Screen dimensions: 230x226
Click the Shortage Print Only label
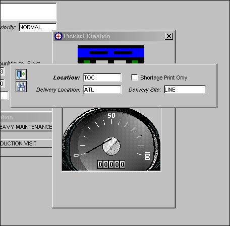(164, 78)
